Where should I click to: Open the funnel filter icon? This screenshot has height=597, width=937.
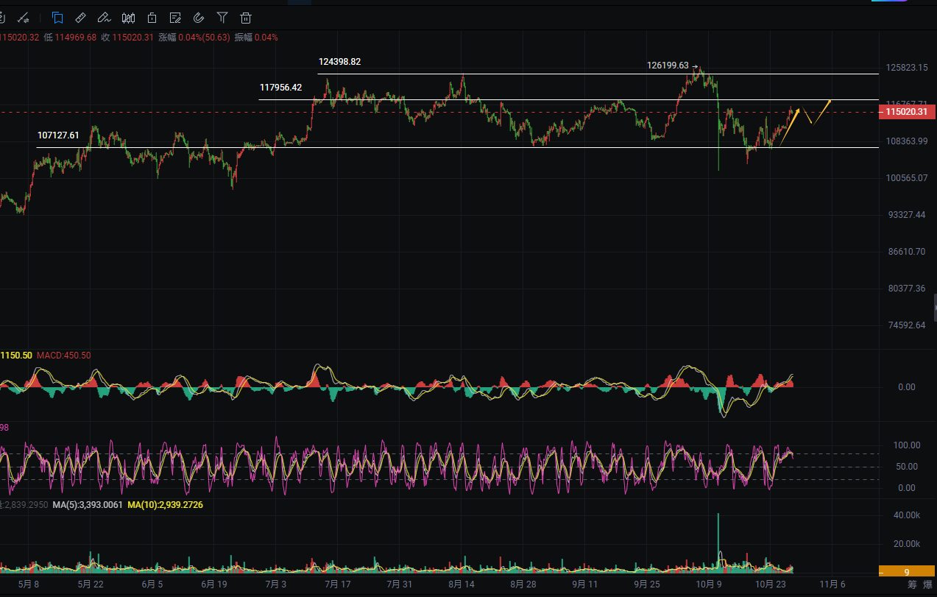pyautogui.click(x=222, y=17)
